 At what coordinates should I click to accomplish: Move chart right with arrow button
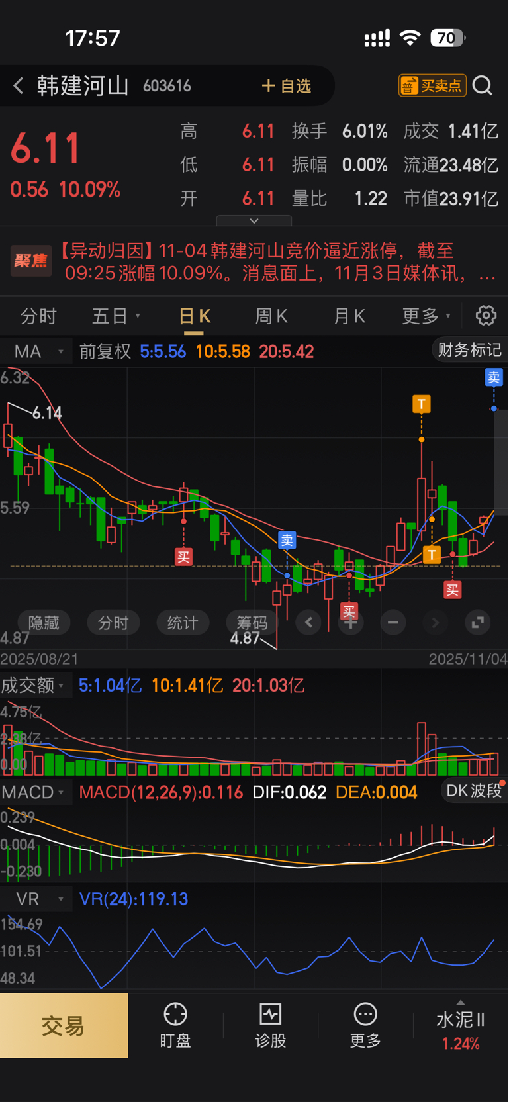[435, 623]
